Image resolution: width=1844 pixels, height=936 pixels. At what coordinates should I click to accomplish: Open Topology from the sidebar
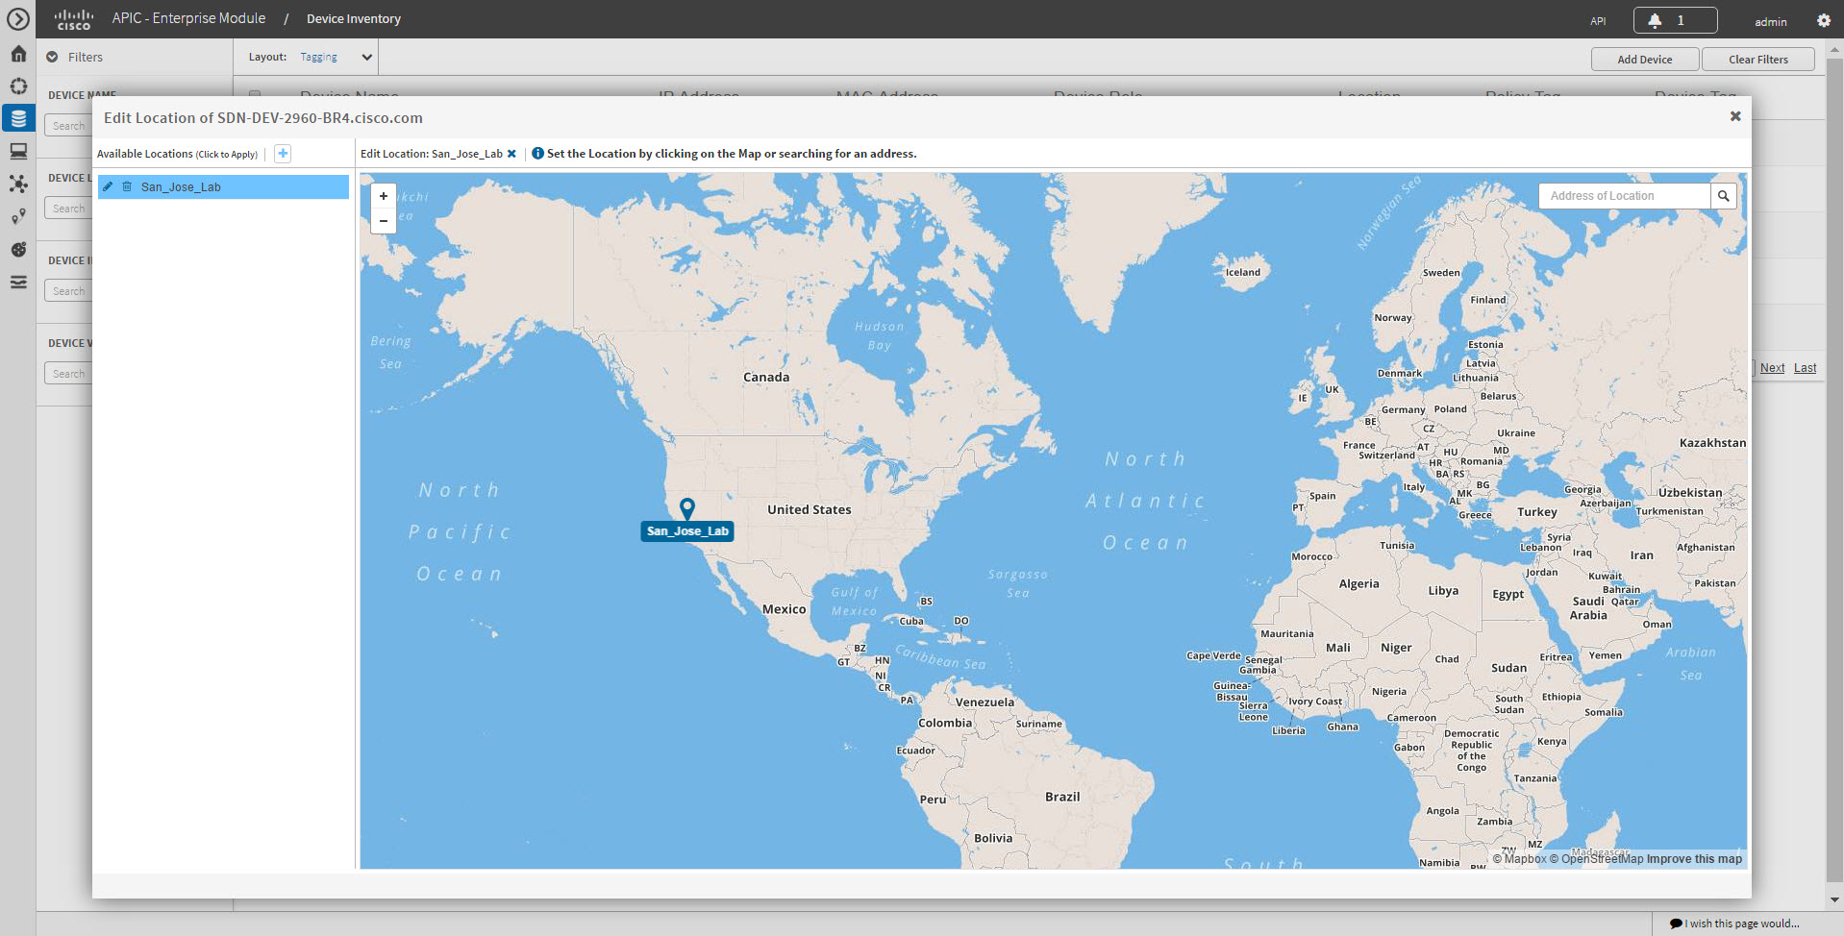coord(18,184)
